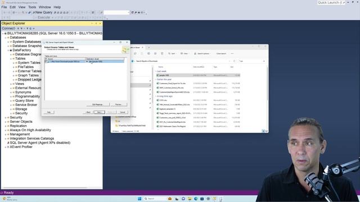Select the top-level Security folder under server
The height and width of the screenshot is (202, 360).
(16, 117)
